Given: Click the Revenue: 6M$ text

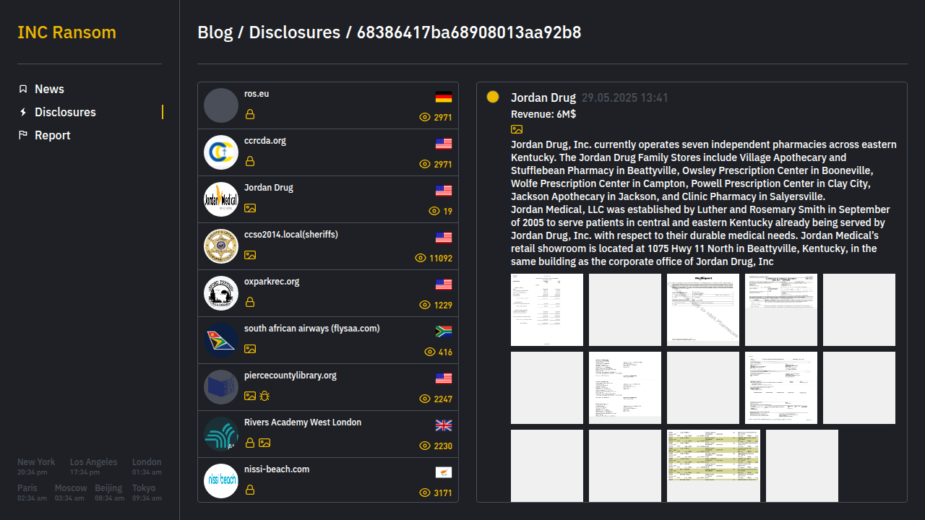Looking at the screenshot, I should point(543,114).
